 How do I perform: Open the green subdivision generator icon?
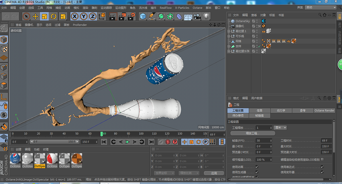pos(161,17)
